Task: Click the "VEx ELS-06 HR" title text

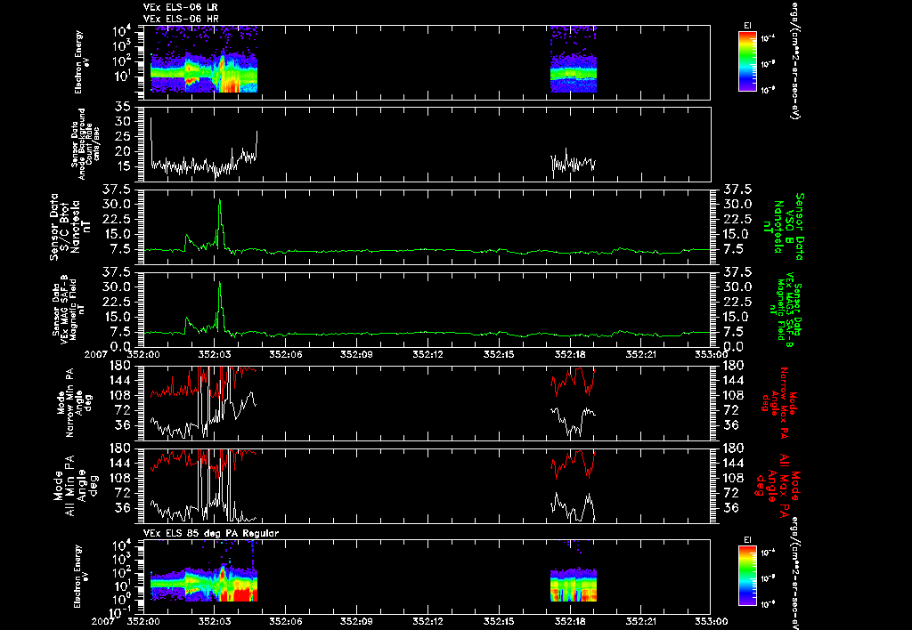Action: click(181, 20)
